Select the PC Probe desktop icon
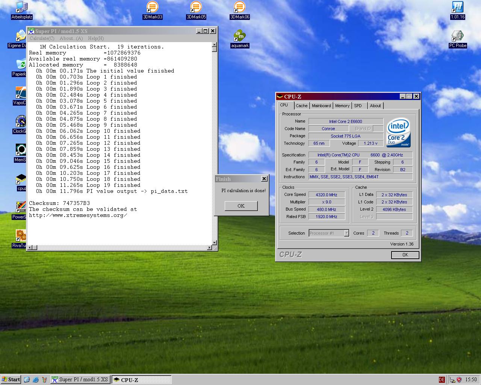This screenshot has height=385, width=481. pyautogui.click(x=458, y=39)
